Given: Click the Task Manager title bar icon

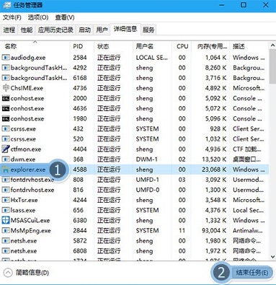Looking at the screenshot, I should [x=7, y=5].
